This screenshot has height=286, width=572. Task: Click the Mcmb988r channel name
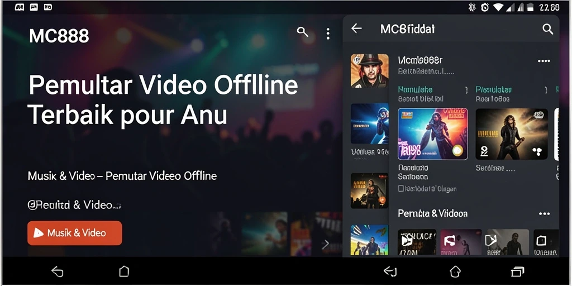click(x=420, y=60)
